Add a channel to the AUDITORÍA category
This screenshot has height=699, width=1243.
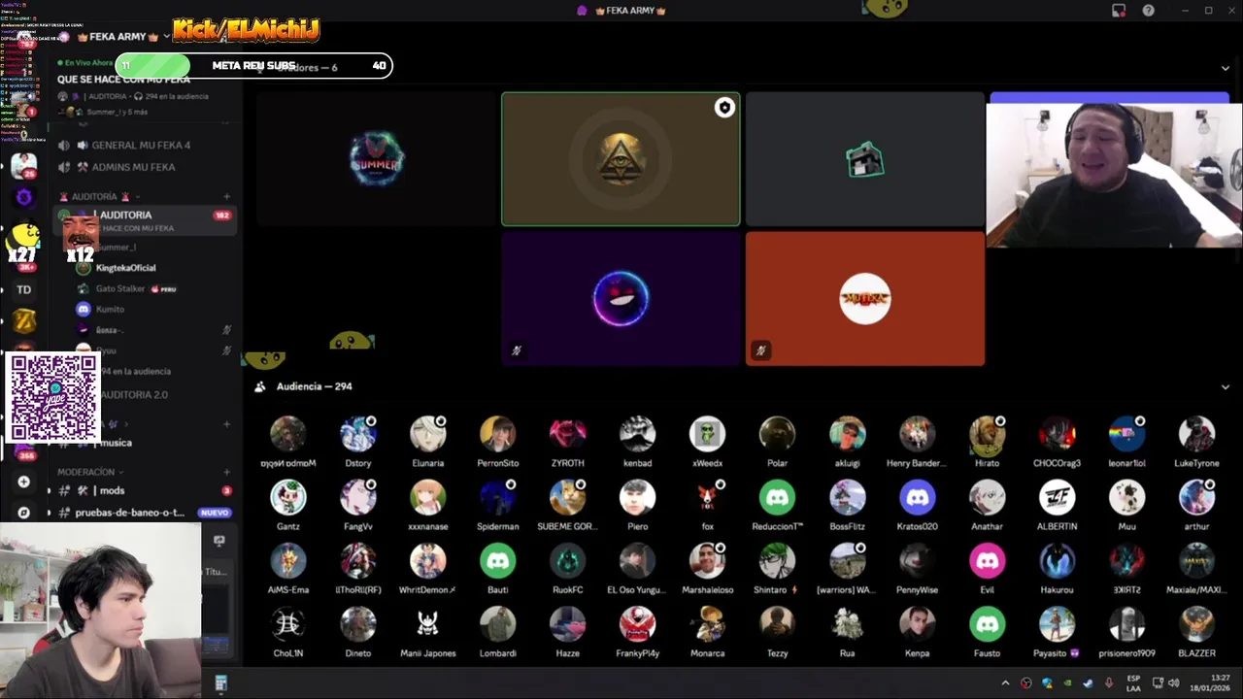[227, 197]
